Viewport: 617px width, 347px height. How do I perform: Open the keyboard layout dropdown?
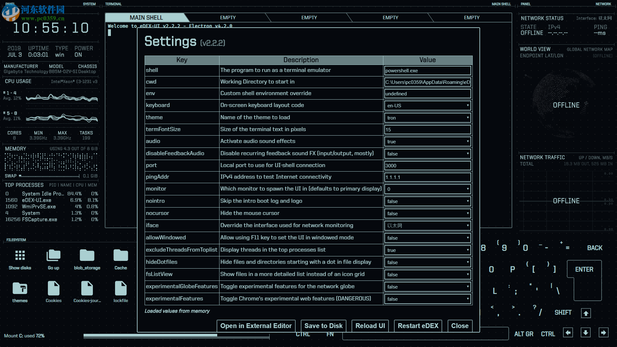[427, 105]
